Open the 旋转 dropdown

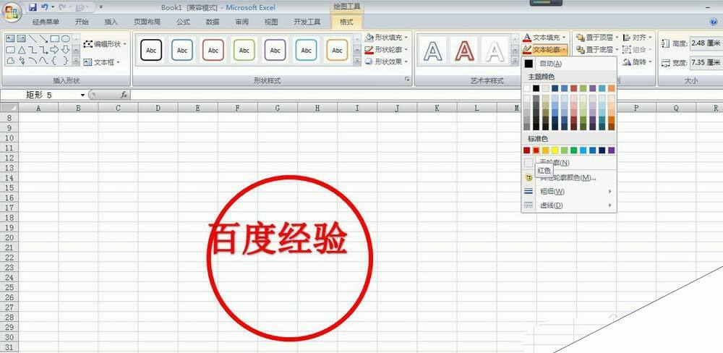click(637, 61)
